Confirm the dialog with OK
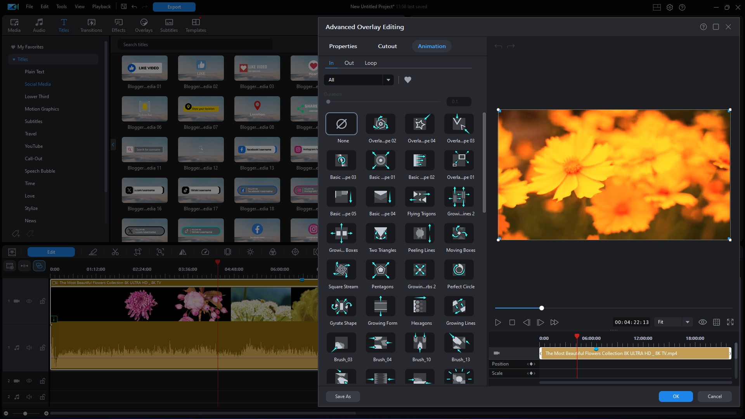The width and height of the screenshot is (745, 419). [676, 396]
